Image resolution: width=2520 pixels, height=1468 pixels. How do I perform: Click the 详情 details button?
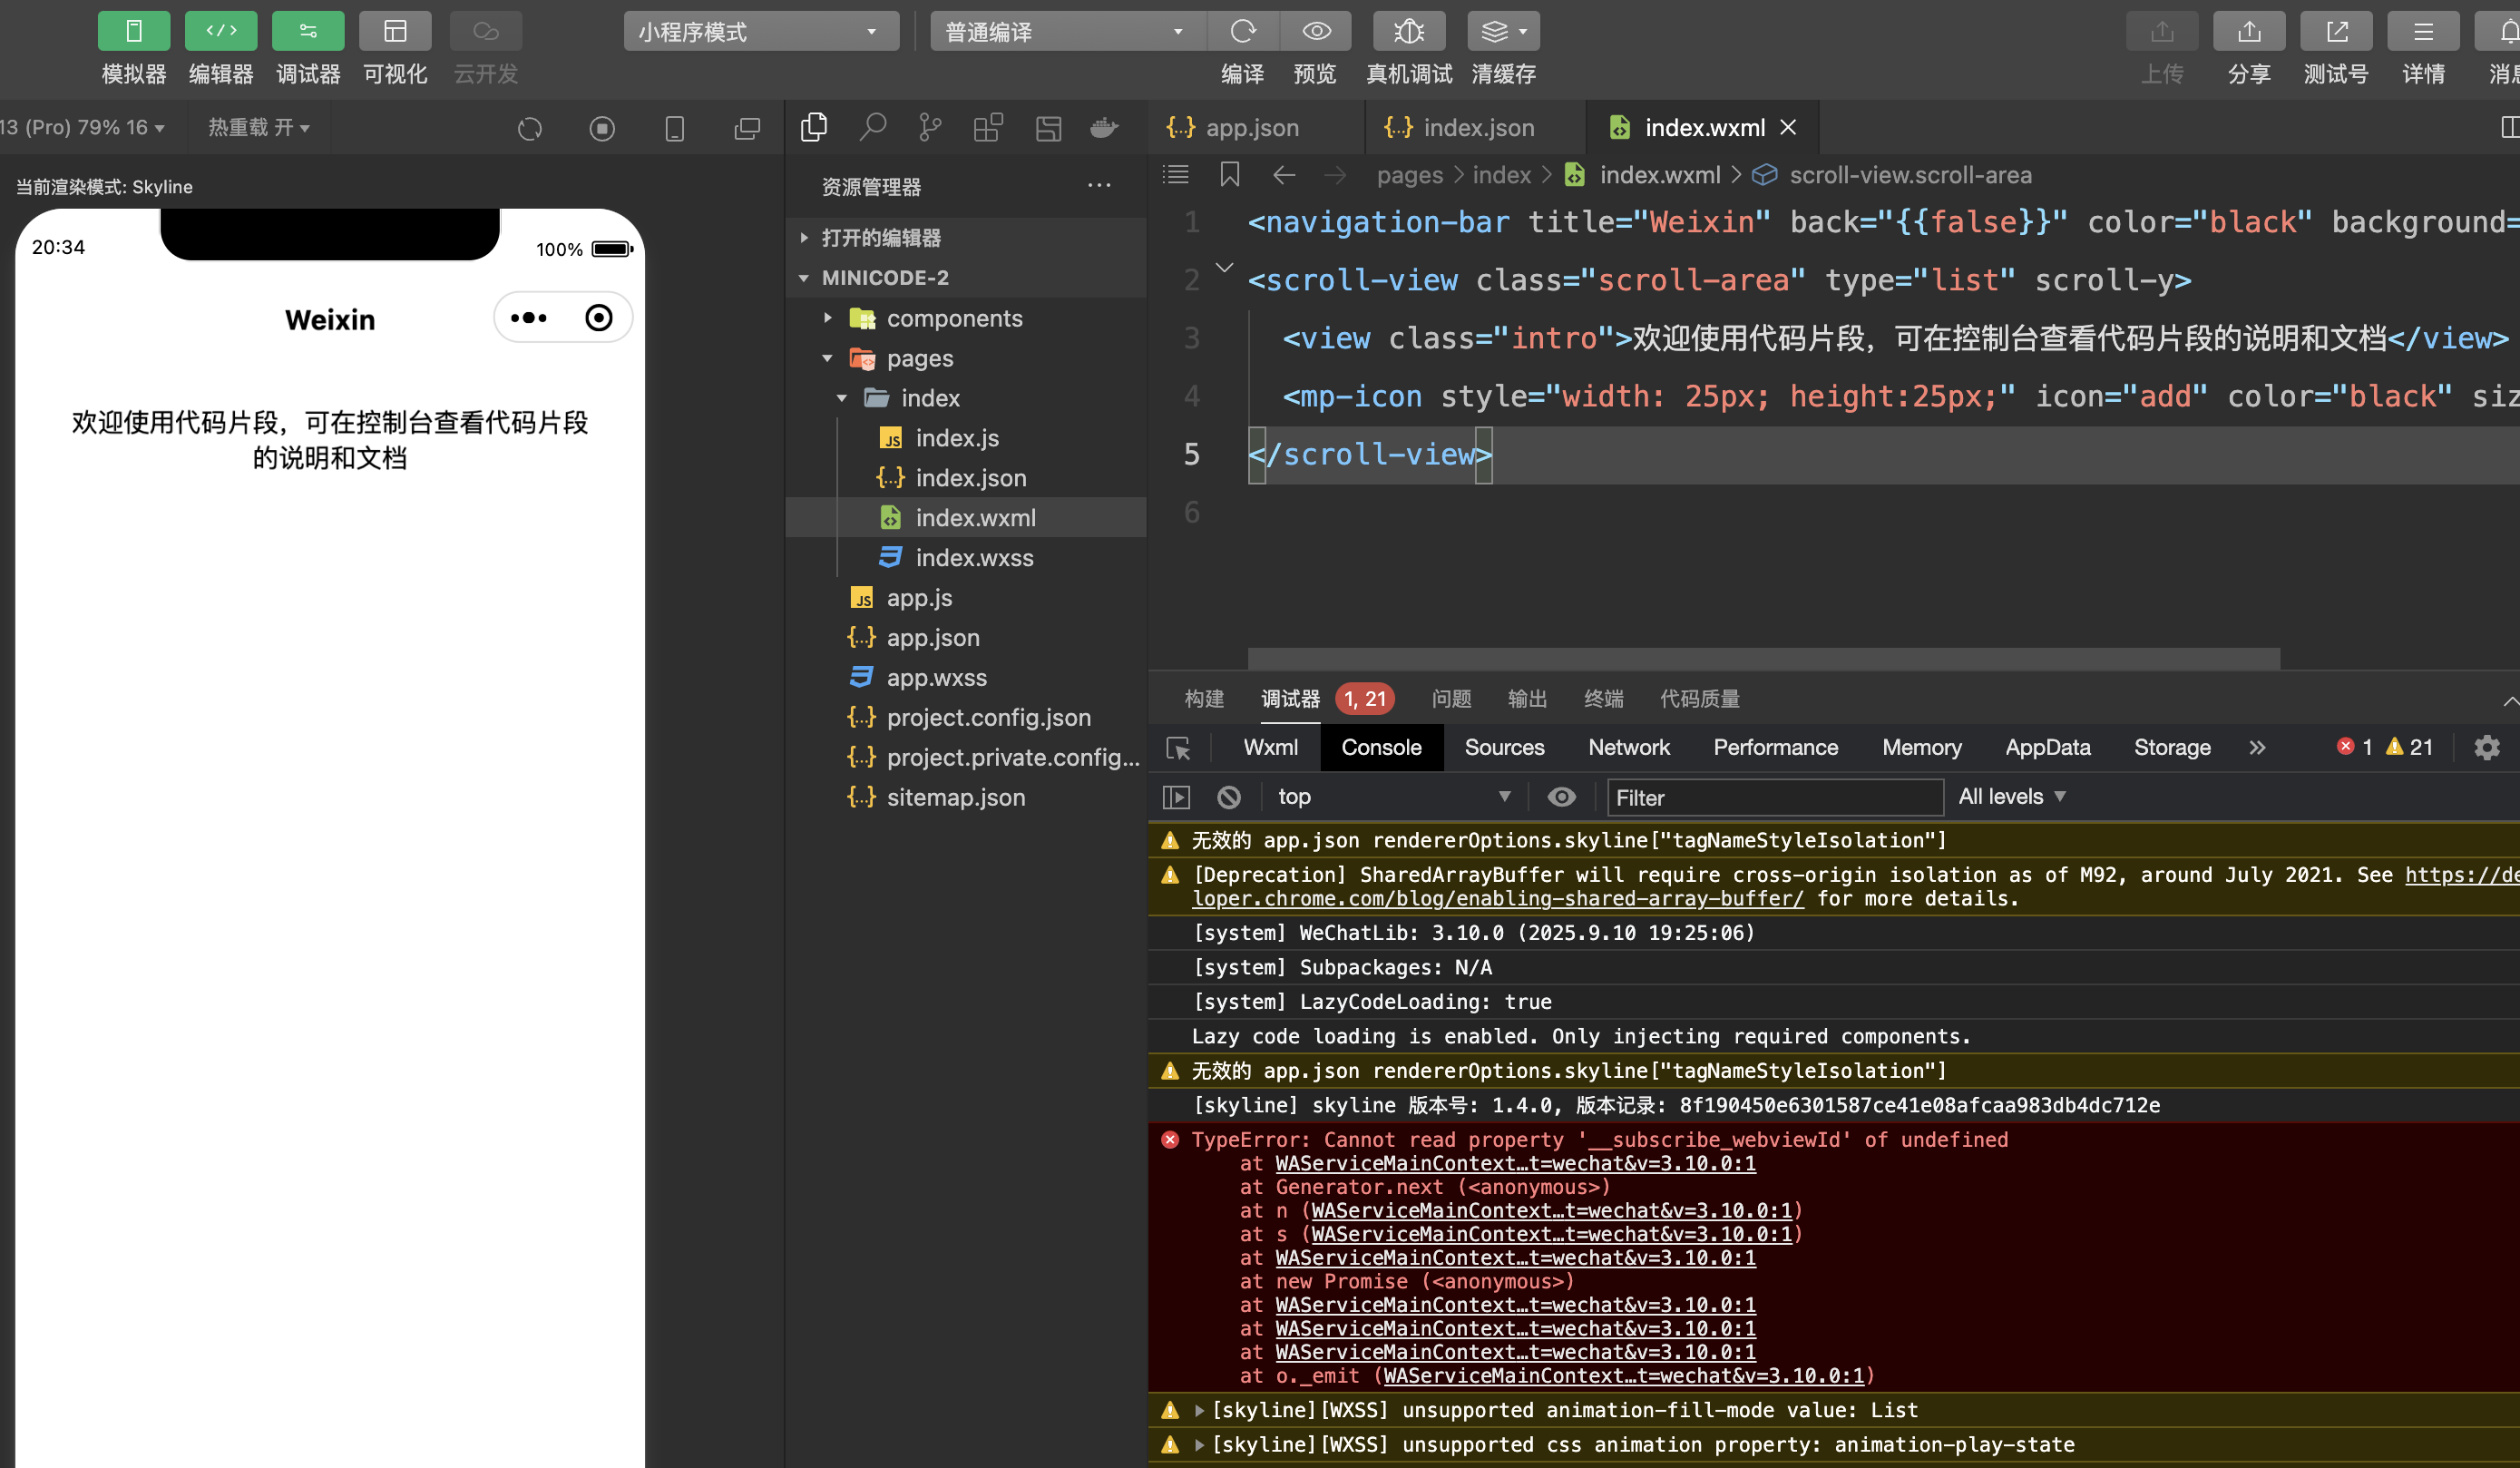(x=2422, y=32)
